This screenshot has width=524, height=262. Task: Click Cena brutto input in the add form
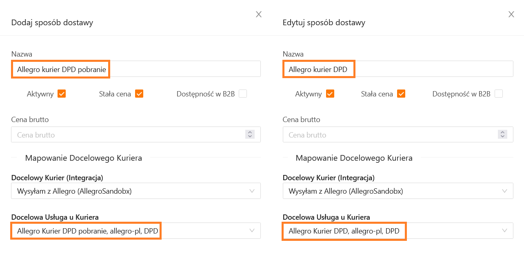pos(127,135)
